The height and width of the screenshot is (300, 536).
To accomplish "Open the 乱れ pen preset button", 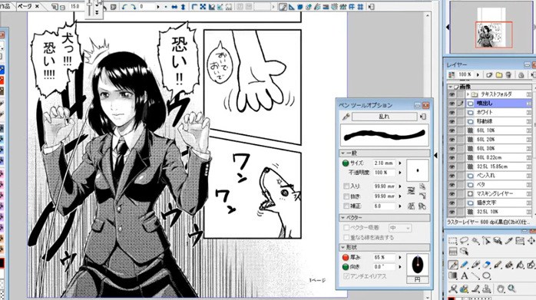I will click(x=384, y=117).
